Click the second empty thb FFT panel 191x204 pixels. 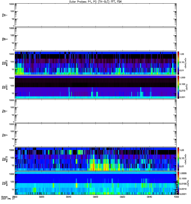click(x=95, y=39)
